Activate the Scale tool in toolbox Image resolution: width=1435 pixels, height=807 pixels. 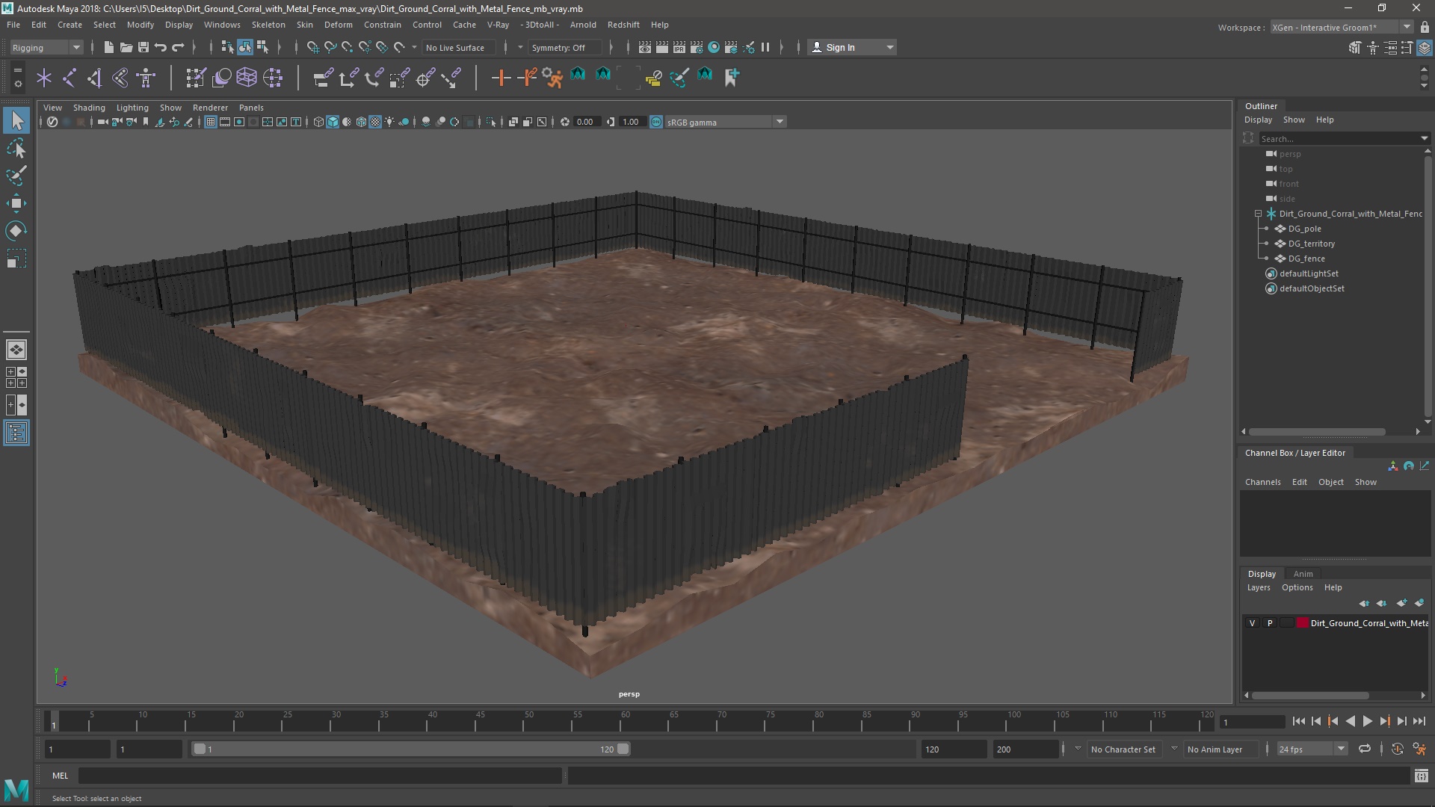point(16,259)
